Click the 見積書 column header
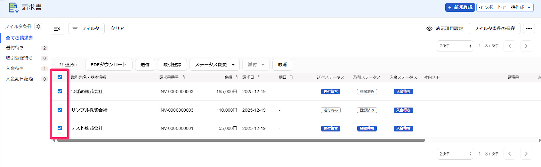This screenshot has height=167, width=541. coord(513,77)
